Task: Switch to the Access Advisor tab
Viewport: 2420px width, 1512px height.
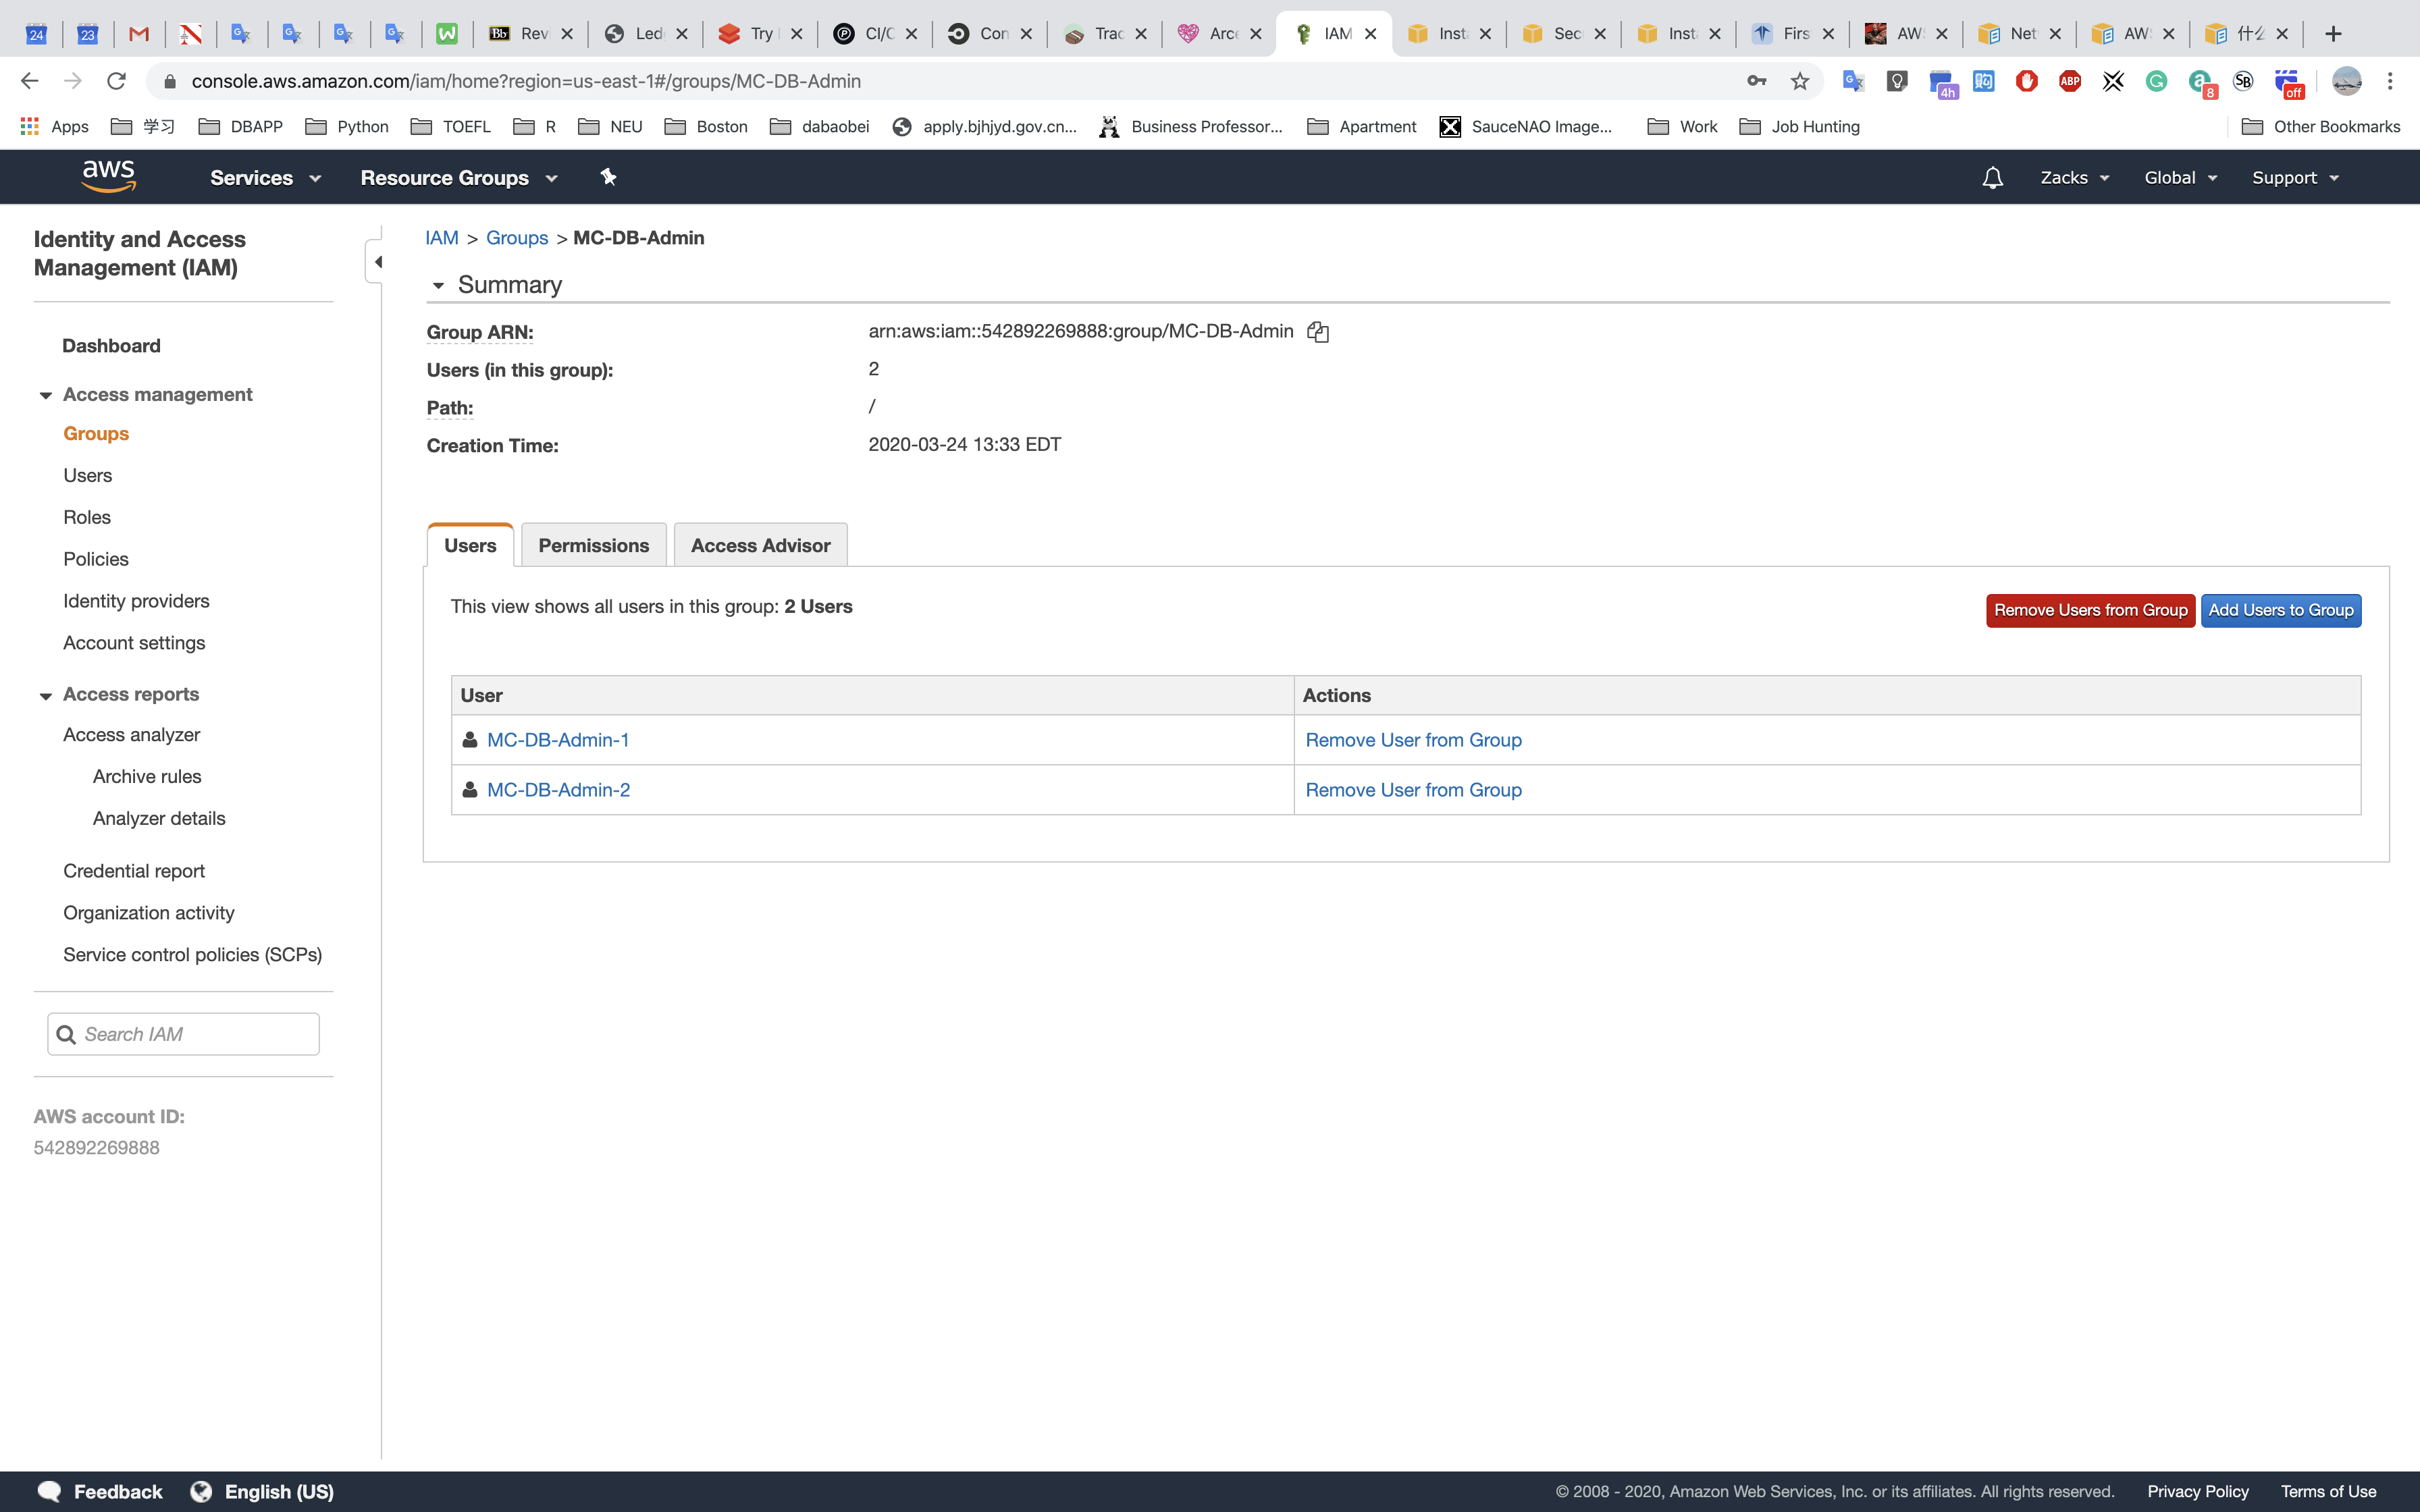Action: (760, 546)
